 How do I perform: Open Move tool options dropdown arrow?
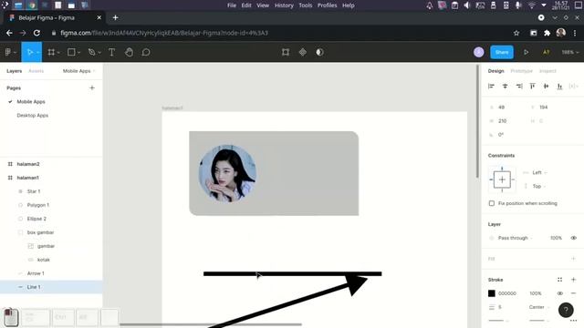(37, 53)
